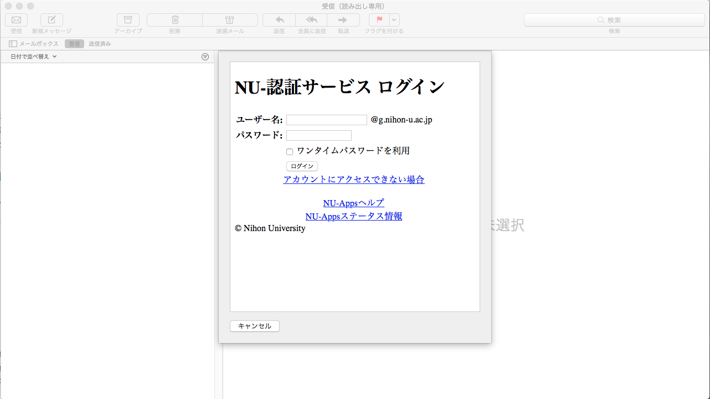The height and width of the screenshot is (399, 710).
Task: Click the Archive (アーカイブ) toolbar icon
Action: (x=128, y=20)
